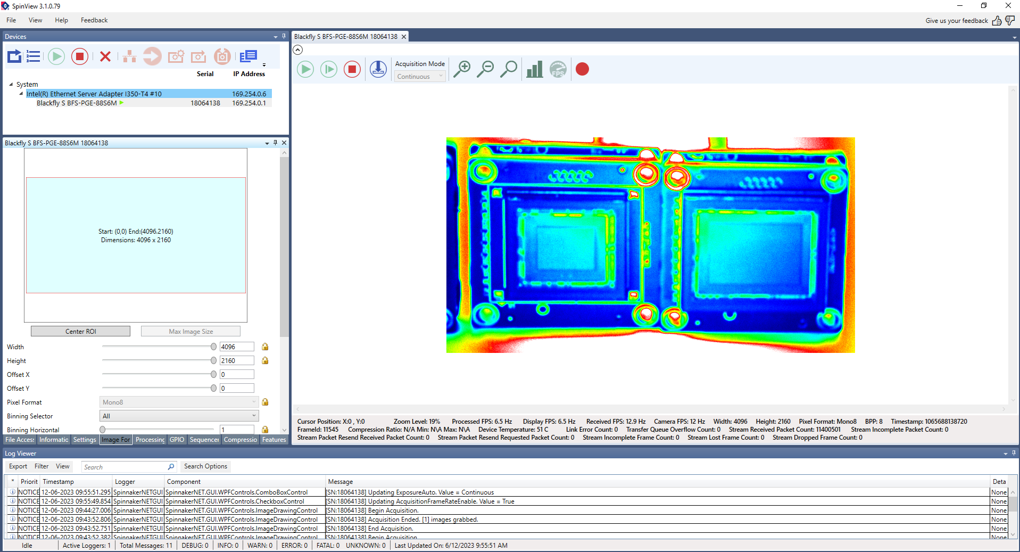The width and height of the screenshot is (1020, 552).
Task: Click the refresh devices icon
Action: click(x=14, y=56)
